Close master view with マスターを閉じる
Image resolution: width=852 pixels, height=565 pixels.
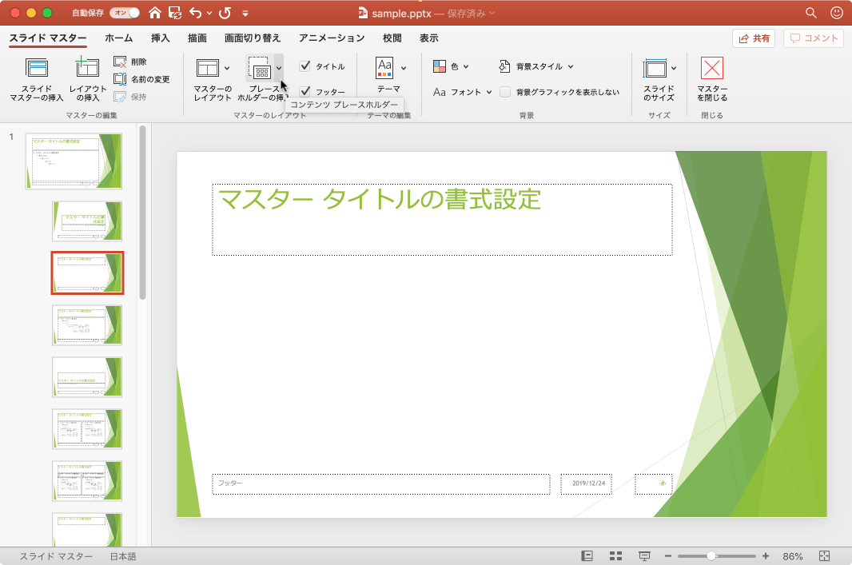tap(712, 79)
